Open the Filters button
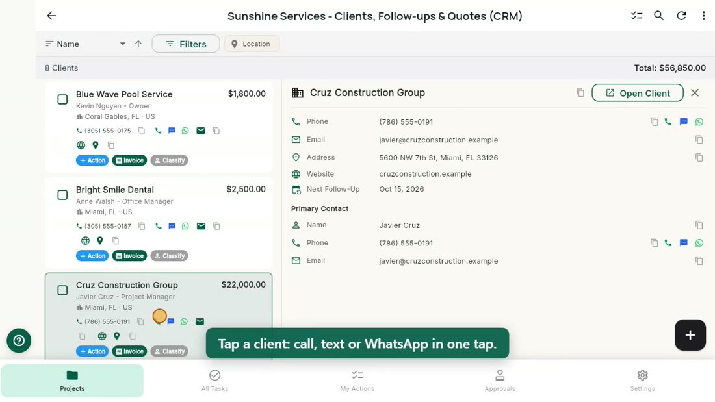Screen dimensions: 715x402 pyautogui.click(x=186, y=44)
